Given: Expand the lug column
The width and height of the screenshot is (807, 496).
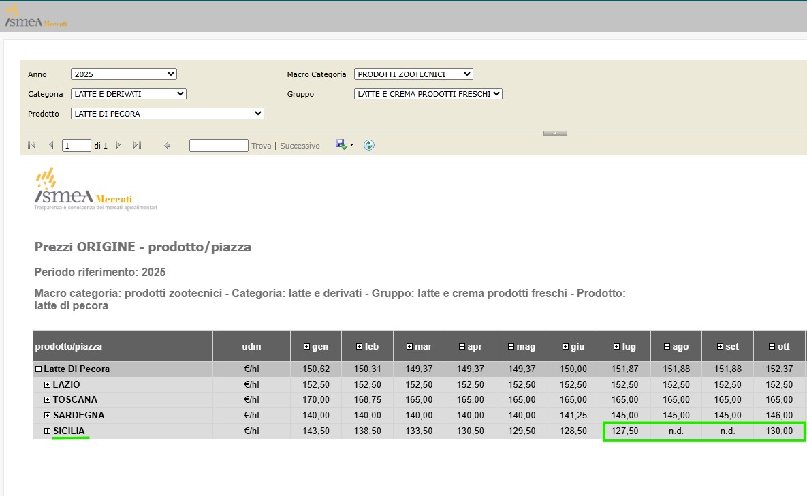Looking at the screenshot, I should point(616,347).
